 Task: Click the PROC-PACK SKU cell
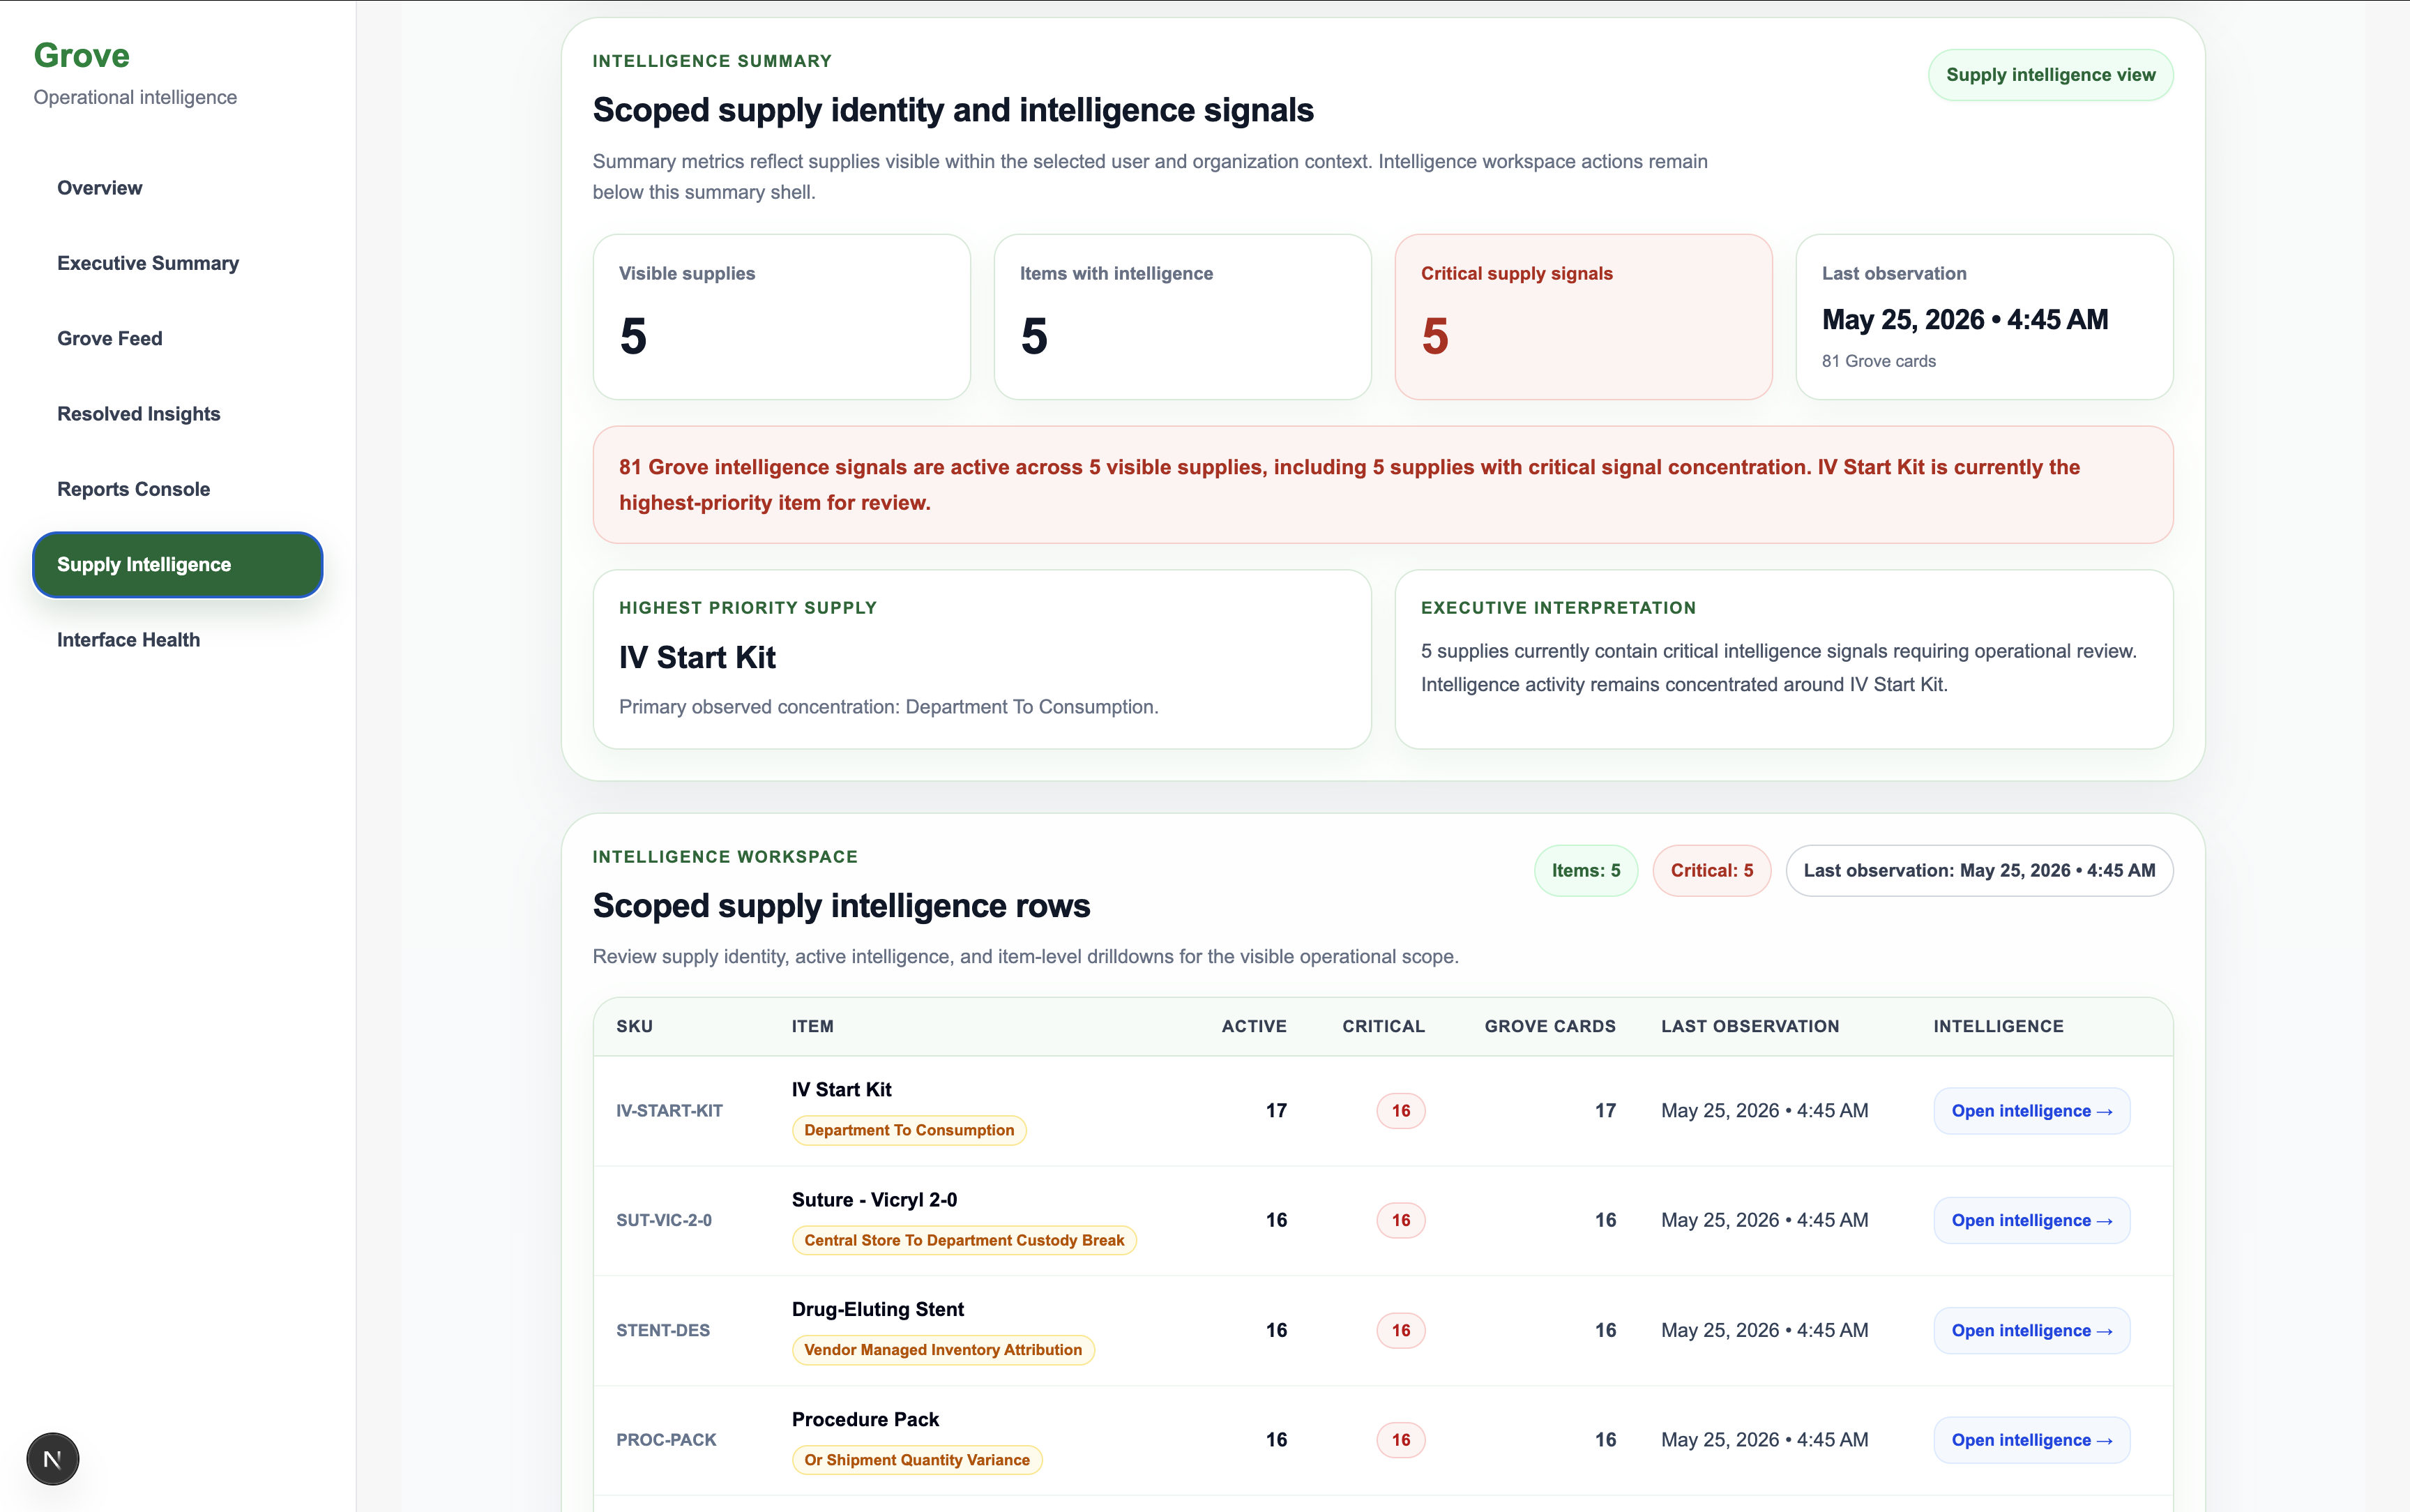click(x=667, y=1440)
